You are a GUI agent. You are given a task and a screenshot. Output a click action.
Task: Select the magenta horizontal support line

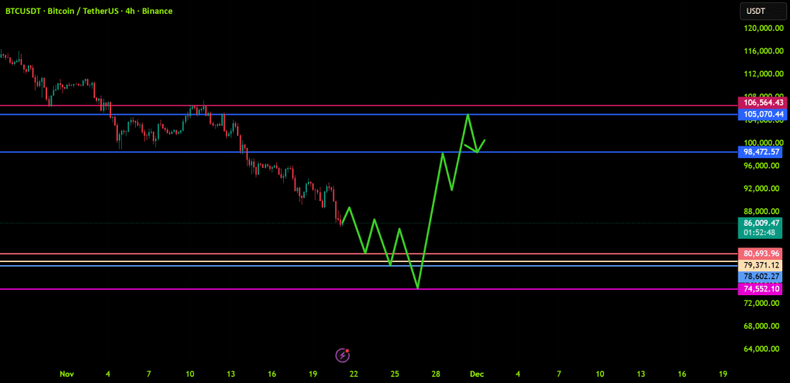pos(231,289)
